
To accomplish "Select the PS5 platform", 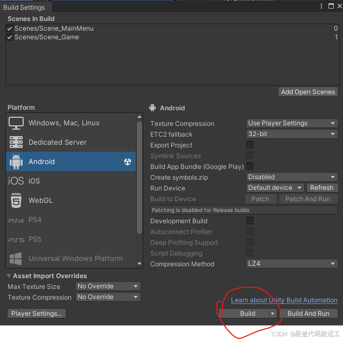I will 71,239.
